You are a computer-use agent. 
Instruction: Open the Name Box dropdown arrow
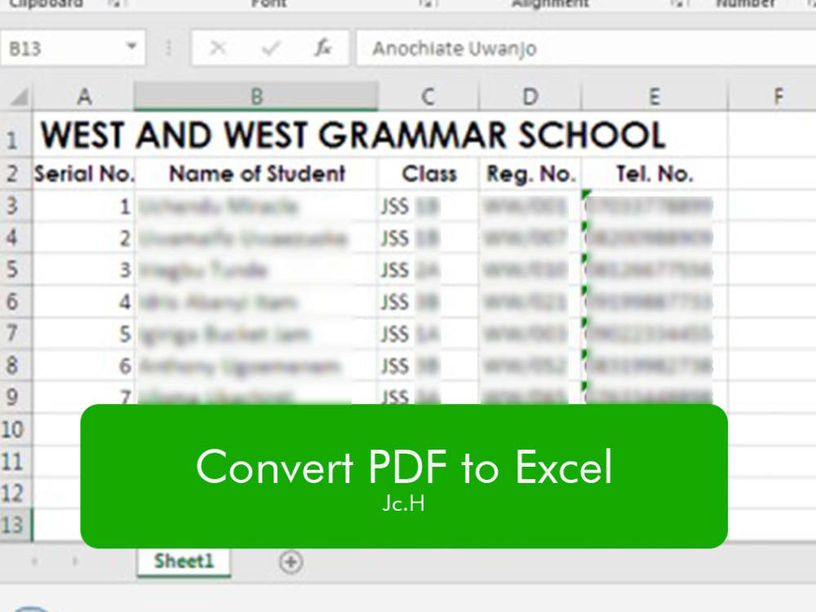[x=131, y=47]
